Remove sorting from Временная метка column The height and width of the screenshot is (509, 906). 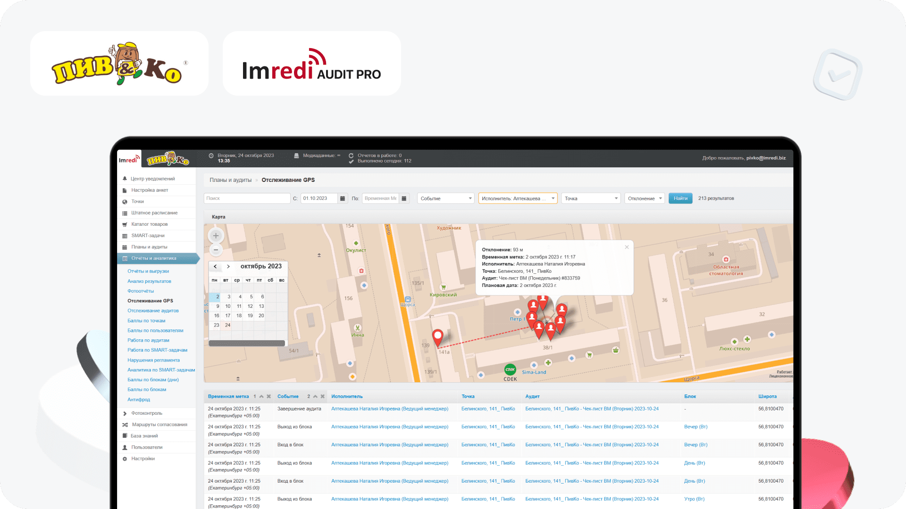point(269,396)
